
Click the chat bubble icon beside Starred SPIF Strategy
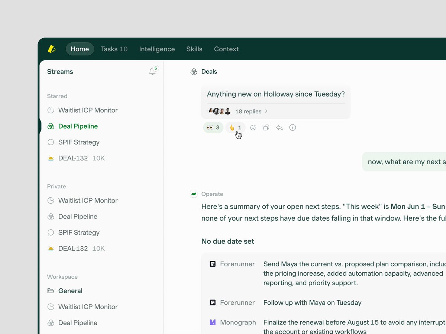coord(51,142)
